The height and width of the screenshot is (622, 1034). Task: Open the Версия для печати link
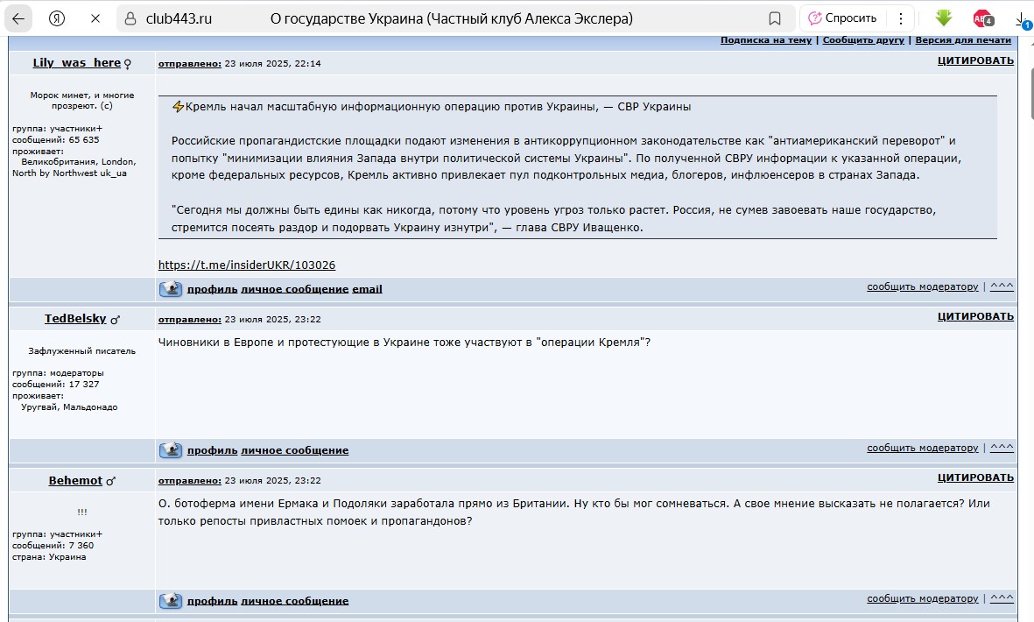(x=963, y=40)
